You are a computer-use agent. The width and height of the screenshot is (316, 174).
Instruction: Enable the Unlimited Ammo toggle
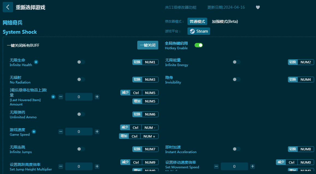click(81, 114)
